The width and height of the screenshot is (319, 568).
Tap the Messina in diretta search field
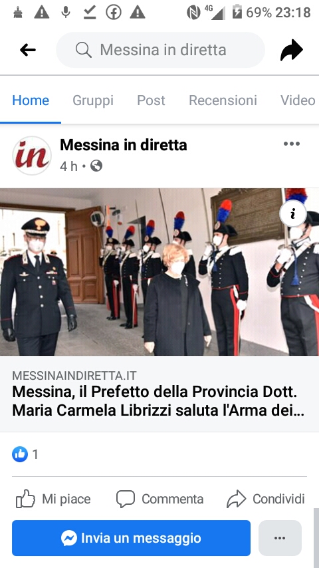160,50
